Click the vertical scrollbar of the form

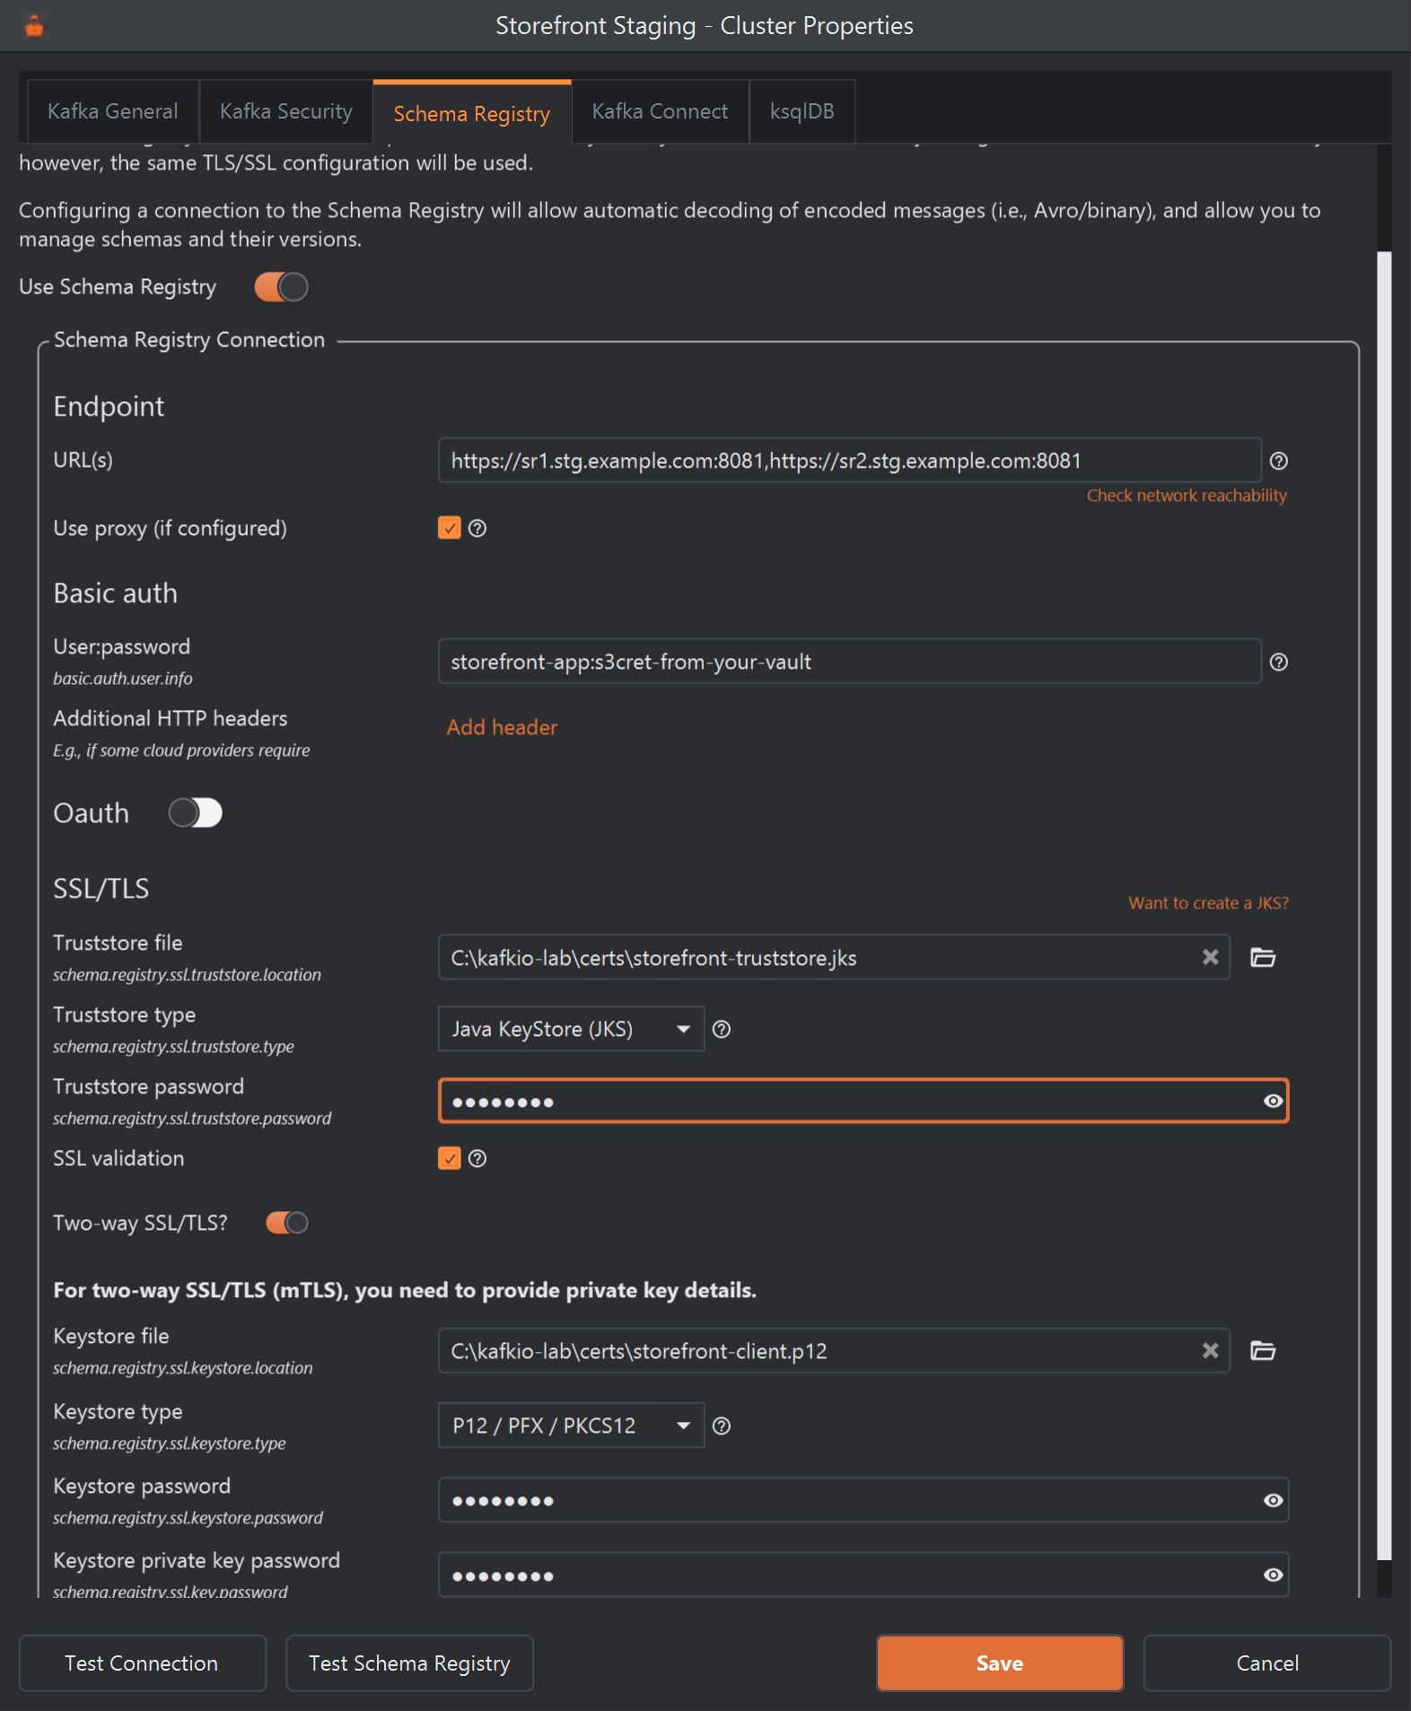[1384, 905]
